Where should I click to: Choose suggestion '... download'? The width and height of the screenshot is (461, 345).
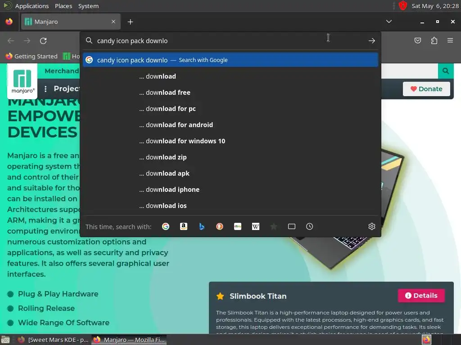click(230, 76)
